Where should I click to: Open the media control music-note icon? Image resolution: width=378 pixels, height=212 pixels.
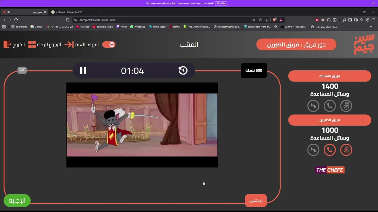[344, 20]
